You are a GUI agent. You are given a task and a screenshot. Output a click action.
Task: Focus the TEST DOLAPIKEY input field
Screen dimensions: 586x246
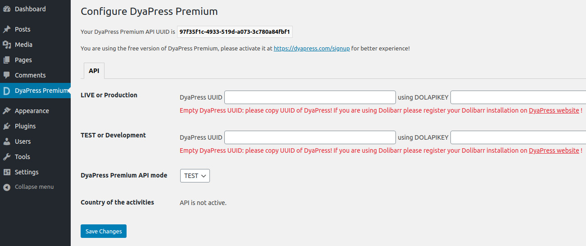(518, 137)
